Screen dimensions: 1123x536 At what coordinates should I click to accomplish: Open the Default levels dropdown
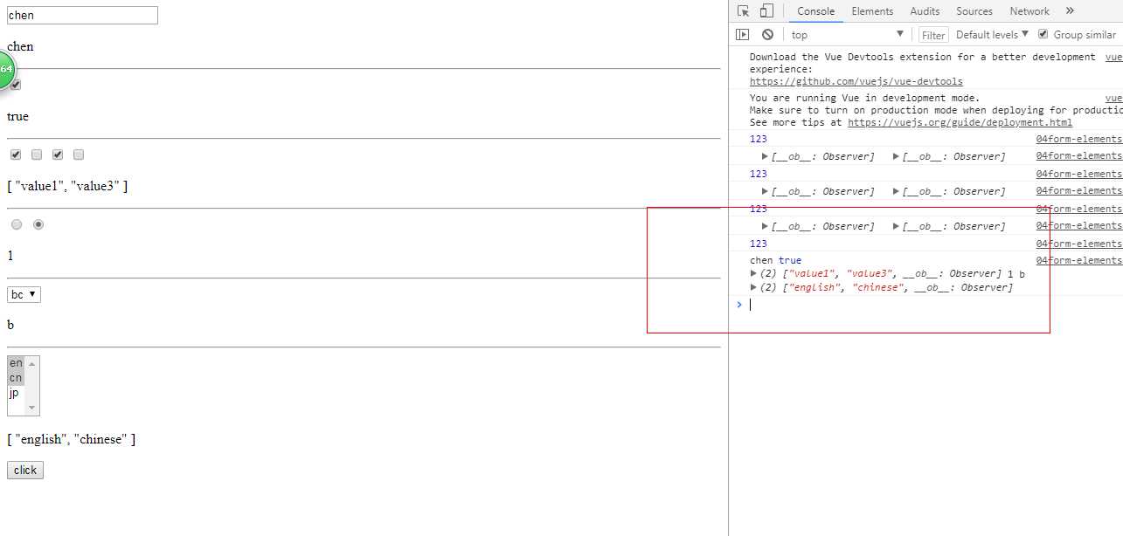pyautogui.click(x=992, y=35)
